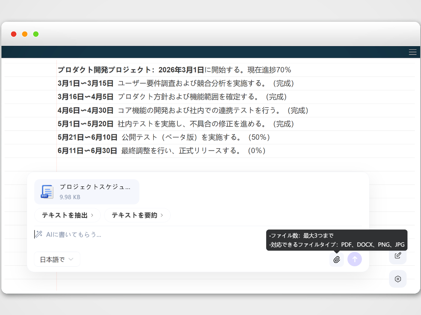Select the edit pencil icon on the right
The width and height of the screenshot is (421, 315).
coord(398,256)
